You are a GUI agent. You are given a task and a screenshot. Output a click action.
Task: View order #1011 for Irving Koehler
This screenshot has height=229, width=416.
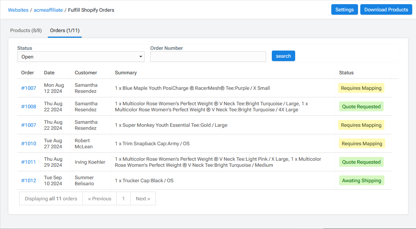29,162
